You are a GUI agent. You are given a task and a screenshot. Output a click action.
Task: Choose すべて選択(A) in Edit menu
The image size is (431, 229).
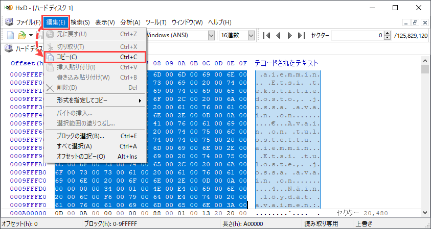[95, 146]
